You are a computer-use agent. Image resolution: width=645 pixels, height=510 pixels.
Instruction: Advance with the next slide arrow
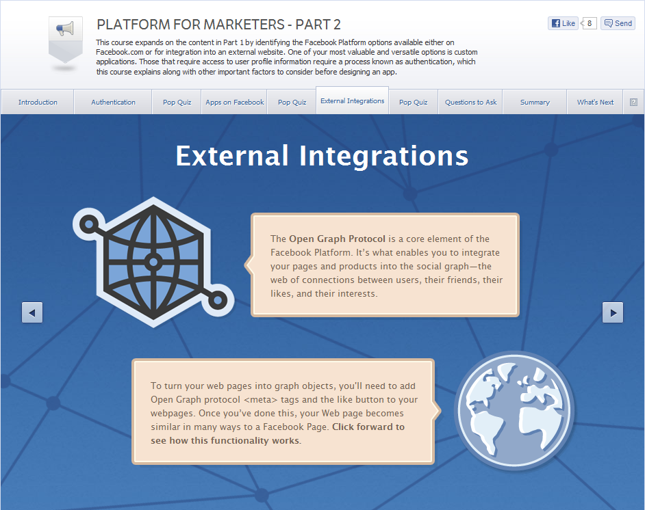coord(613,312)
